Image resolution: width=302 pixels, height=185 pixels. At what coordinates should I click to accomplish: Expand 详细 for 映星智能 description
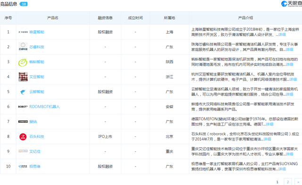click(282, 35)
